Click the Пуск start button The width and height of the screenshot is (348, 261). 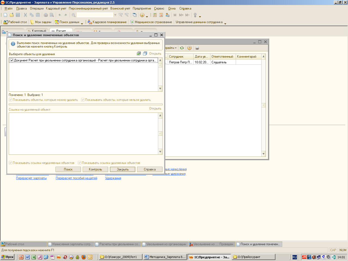(8, 257)
